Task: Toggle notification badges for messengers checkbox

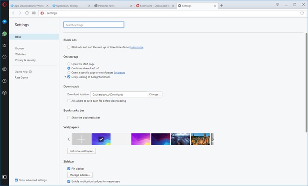Action: point(69,181)
